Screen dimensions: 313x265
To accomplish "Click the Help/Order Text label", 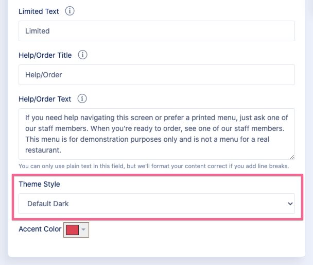I will pyautogui.click(x=45, y=98).
